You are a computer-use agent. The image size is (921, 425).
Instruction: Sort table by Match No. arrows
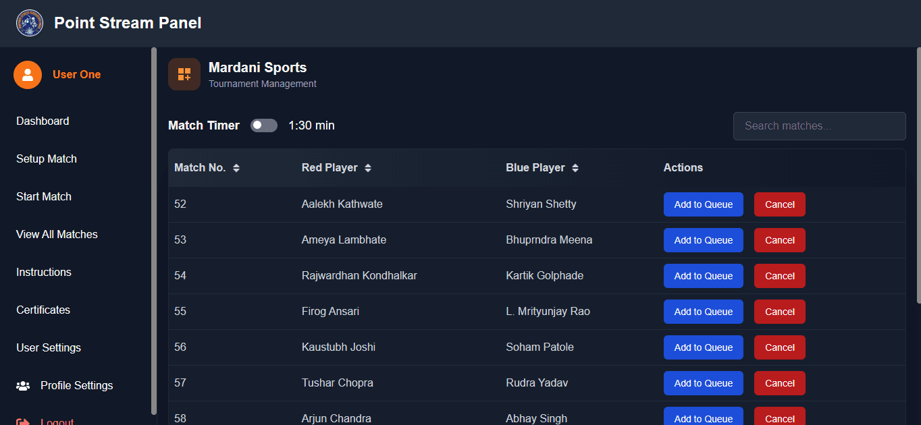[x=236, y=168]
